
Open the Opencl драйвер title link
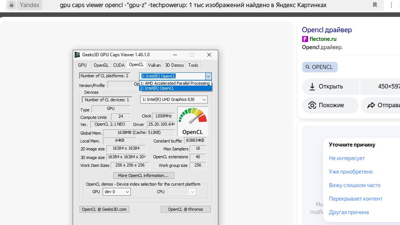click(327, 30)
